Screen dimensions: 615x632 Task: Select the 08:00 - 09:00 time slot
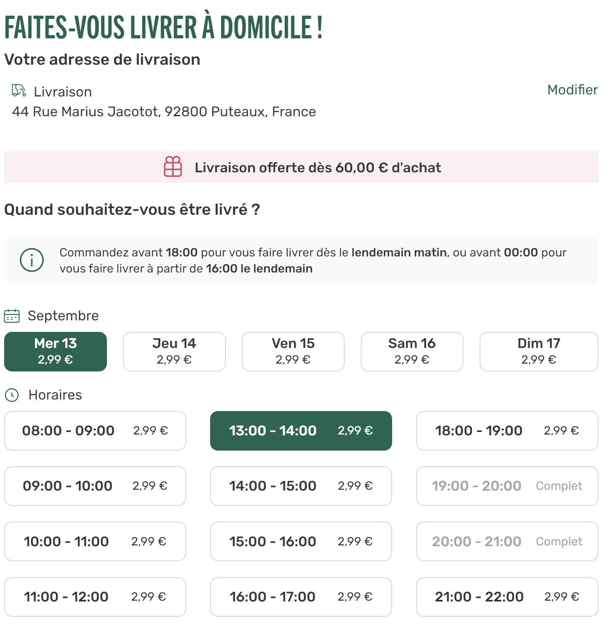tap(95, 431)
